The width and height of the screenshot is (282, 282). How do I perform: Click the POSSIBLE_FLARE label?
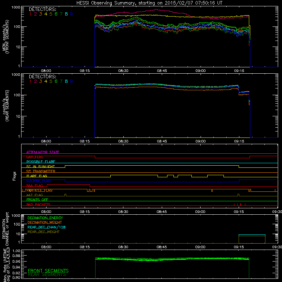[41, 162]
